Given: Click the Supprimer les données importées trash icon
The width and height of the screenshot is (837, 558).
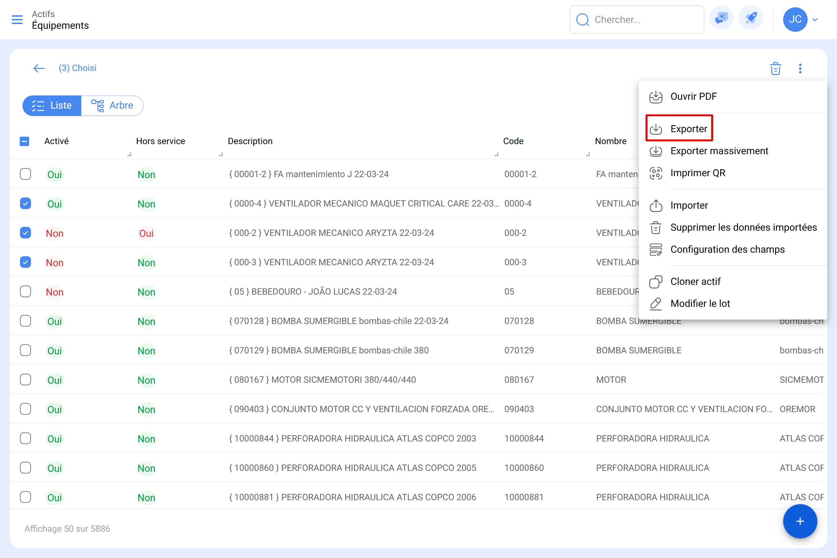Looking at the screenshot, I should click(656, 227).
